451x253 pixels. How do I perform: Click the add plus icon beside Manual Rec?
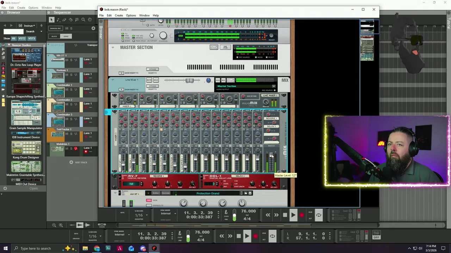click(93, 28)
